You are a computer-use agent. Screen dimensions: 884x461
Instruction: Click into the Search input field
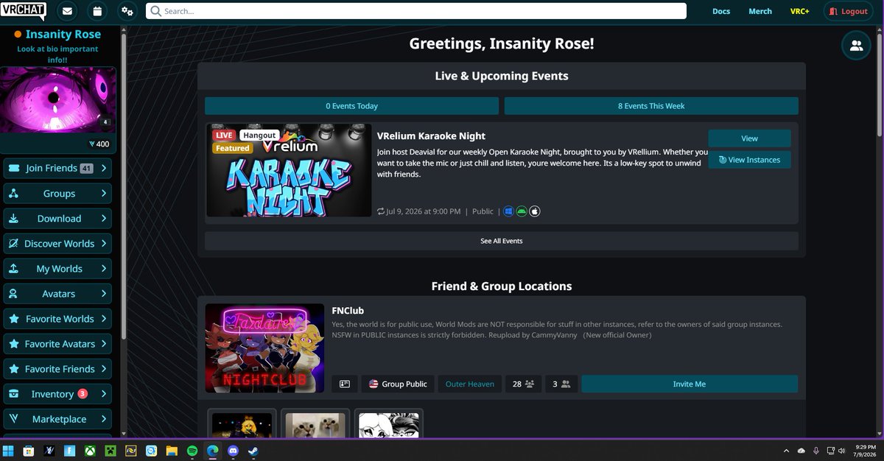click(416, 11)
